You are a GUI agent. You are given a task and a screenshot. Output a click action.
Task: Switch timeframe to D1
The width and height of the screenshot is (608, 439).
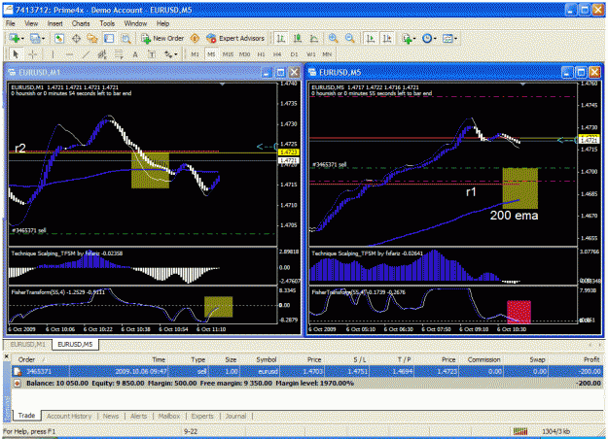click(x=294, y=54)
